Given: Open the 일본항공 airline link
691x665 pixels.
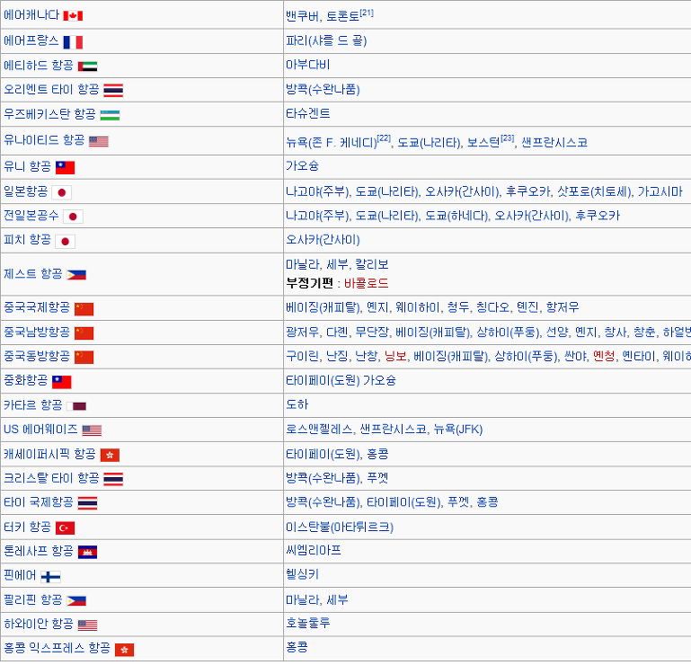Looking at the screenshot, I should click(x=25, y=191).
